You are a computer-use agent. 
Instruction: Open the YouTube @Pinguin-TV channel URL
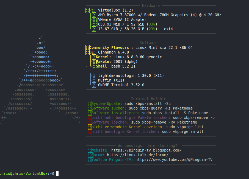[x=174, y=160]
